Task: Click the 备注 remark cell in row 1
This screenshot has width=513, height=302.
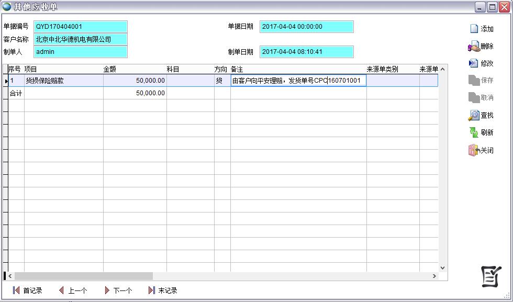Action: pyautogui.click(x=298, y=81)
